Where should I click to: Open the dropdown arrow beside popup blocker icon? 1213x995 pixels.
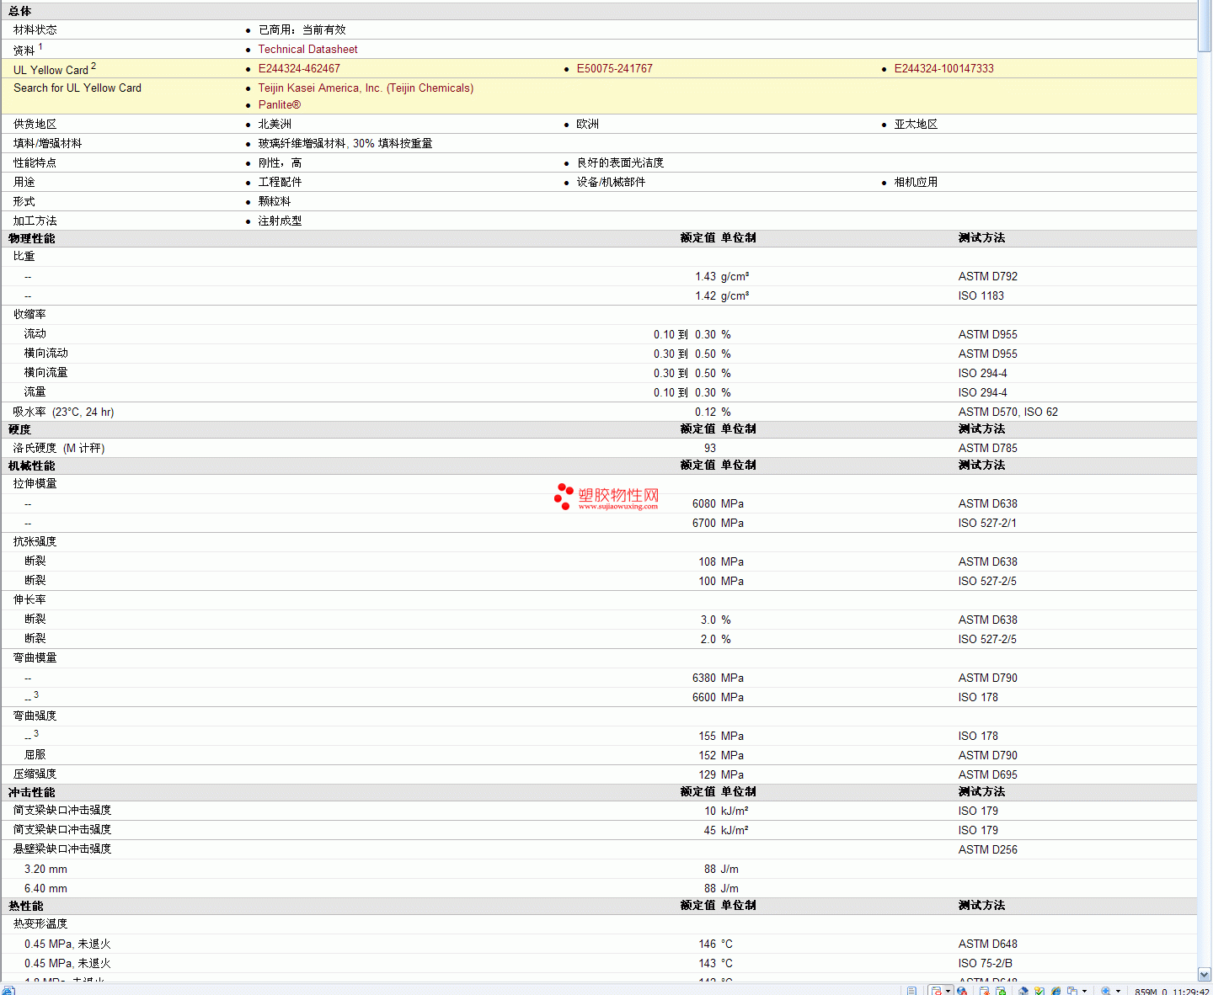pyautogui.click(x=948, y=991)
